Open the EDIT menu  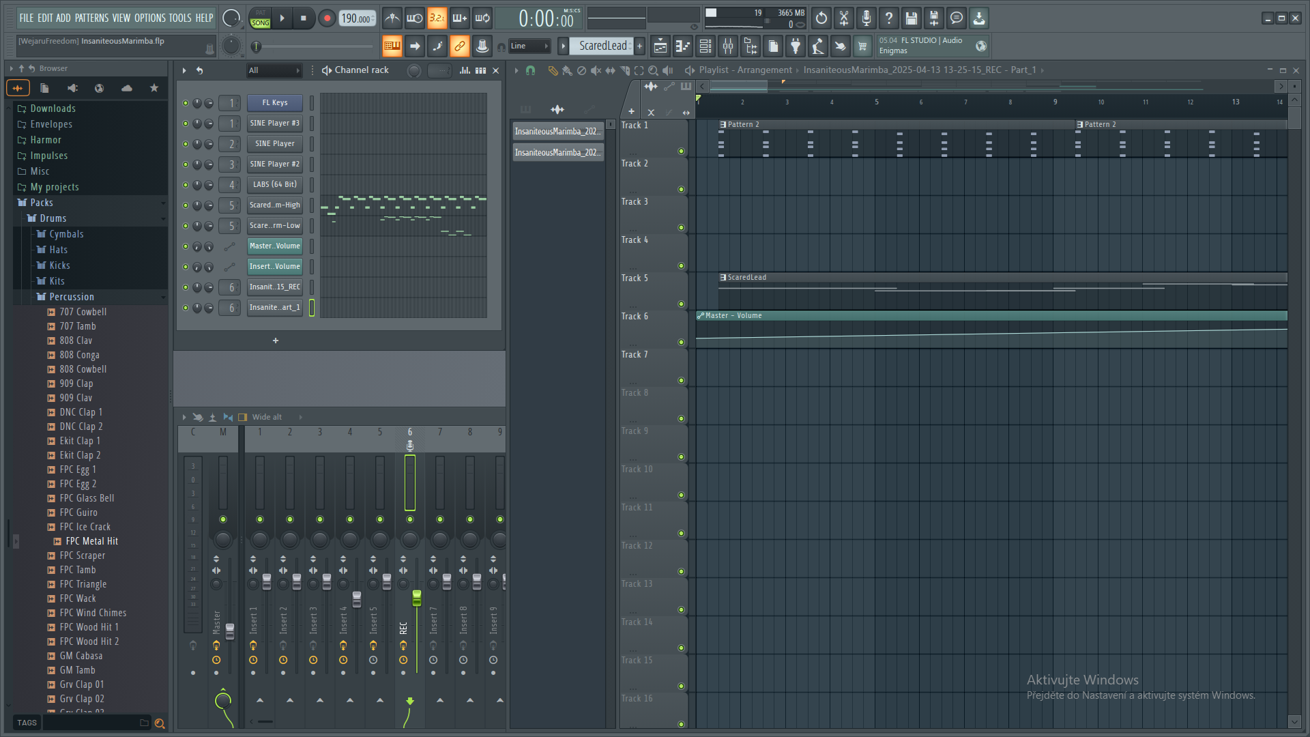(x=45, y=18)
